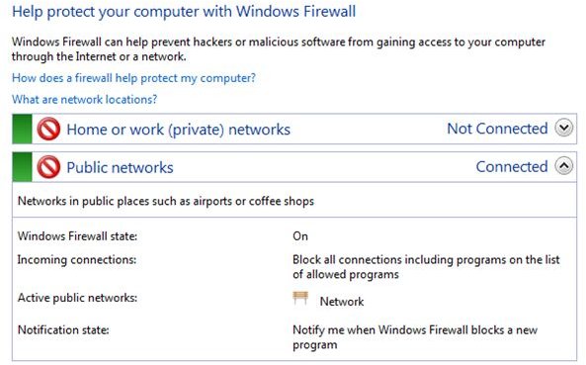Click the Network name under active public networks

(342, 302)
